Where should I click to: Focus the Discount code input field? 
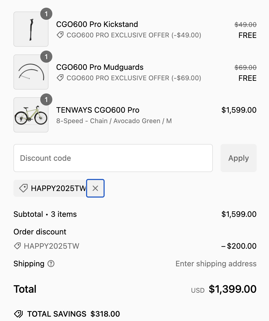pyautogui.click(x=113, y=158)
